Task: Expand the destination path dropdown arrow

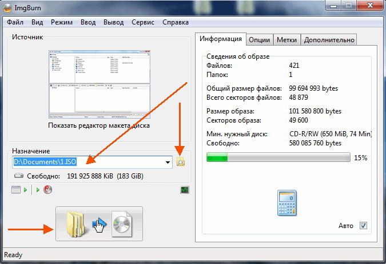Action: click(x=168, y=162)
